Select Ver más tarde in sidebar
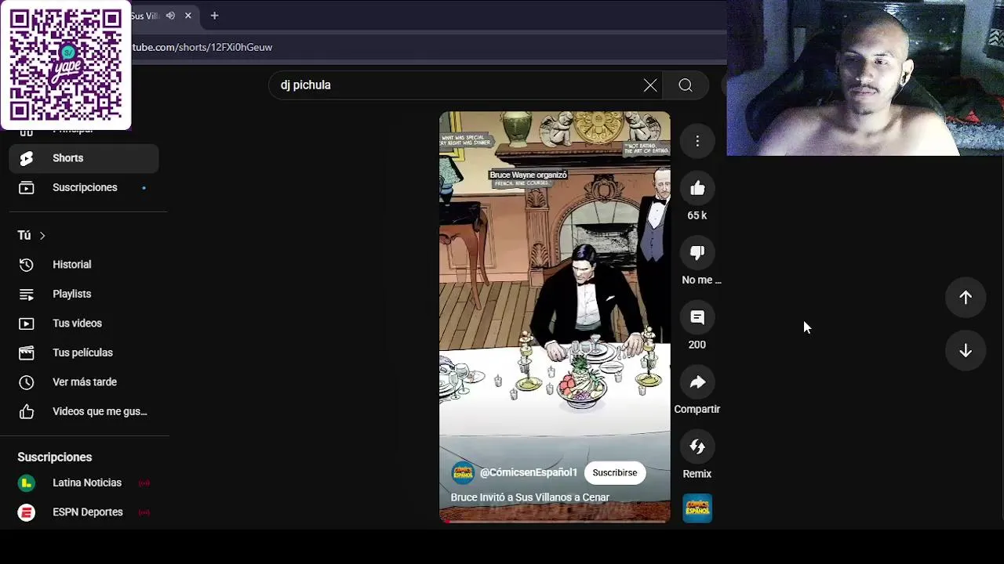 coord(84,382)
